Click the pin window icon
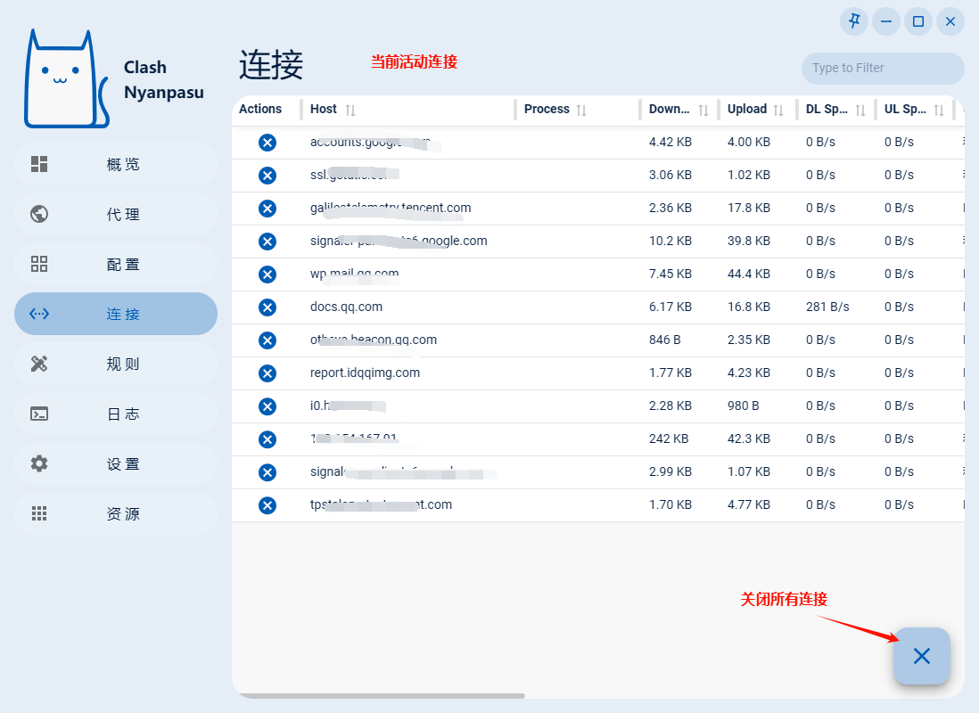The image size is (979, 713). coord(854,21)
